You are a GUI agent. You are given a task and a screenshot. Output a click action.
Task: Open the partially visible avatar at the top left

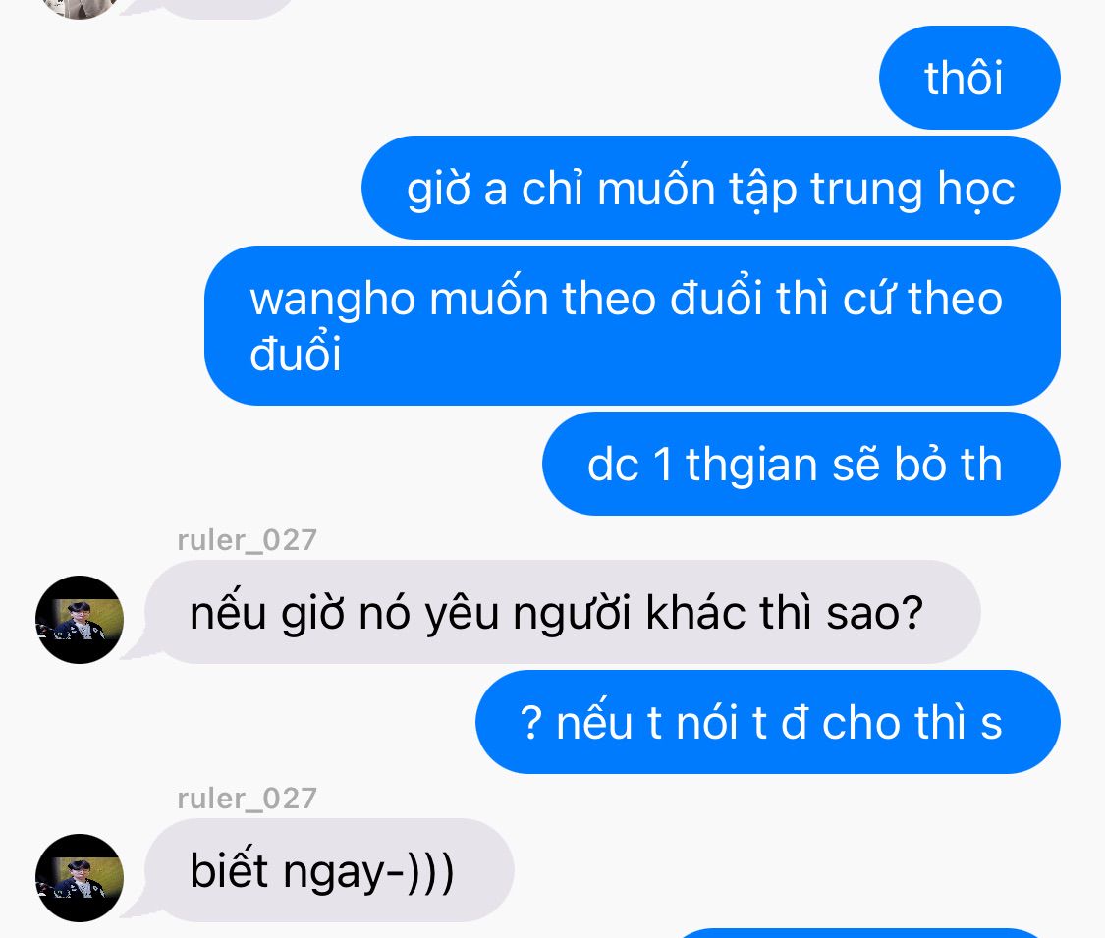tap(80, 9)
